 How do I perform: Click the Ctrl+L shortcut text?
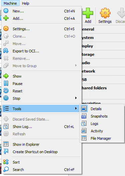69,127
